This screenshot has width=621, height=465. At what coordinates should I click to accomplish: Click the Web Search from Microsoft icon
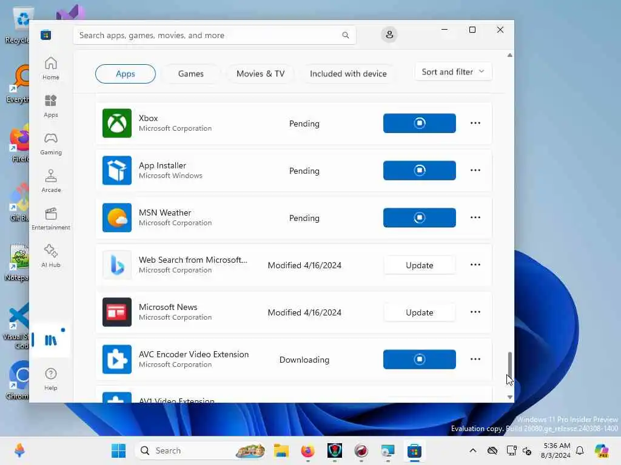[117, 265]
